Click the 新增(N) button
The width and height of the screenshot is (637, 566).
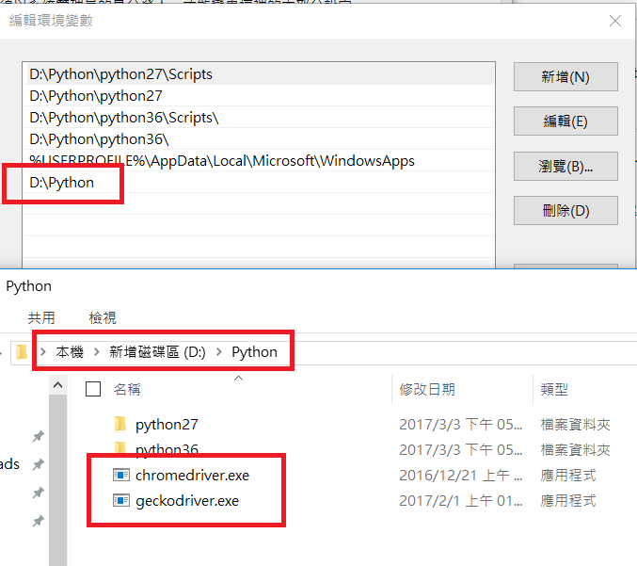click(x=565, y=76)
